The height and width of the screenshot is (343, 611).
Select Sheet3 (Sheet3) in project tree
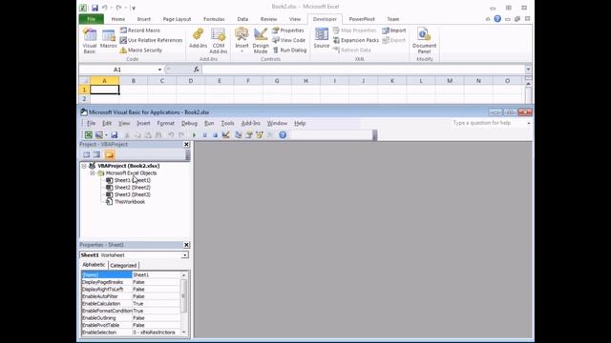(133, 194)
